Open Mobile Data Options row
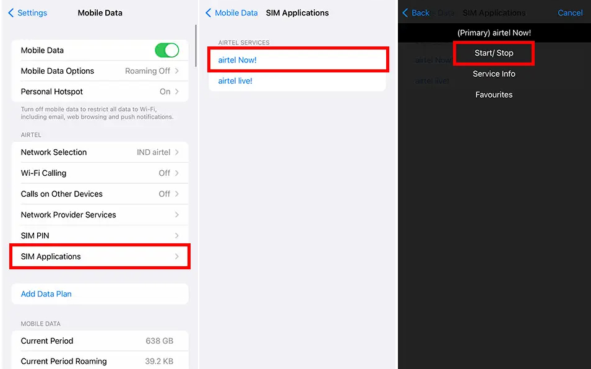 pos(100,71)
